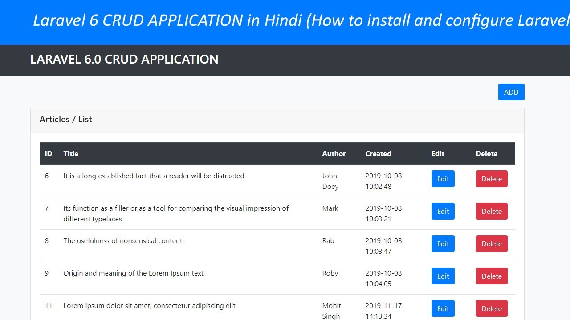570x320 pixels.
Task: Select the Edit column header
Action: (438, 154)
